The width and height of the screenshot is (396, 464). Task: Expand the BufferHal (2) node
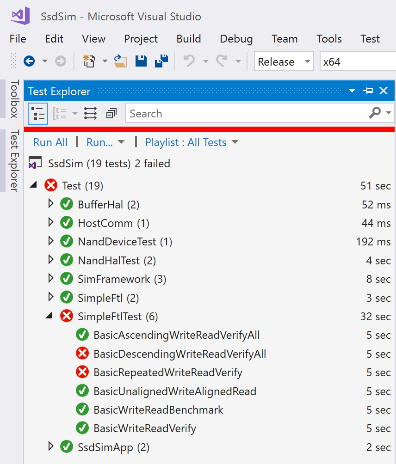50,204
